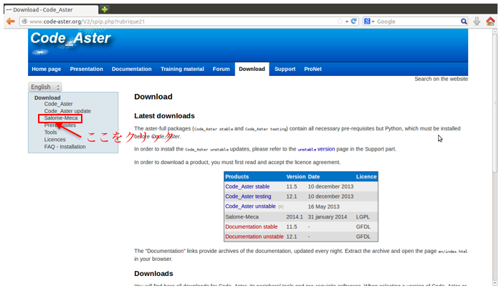Click the Search on the website link

(441, 79)
